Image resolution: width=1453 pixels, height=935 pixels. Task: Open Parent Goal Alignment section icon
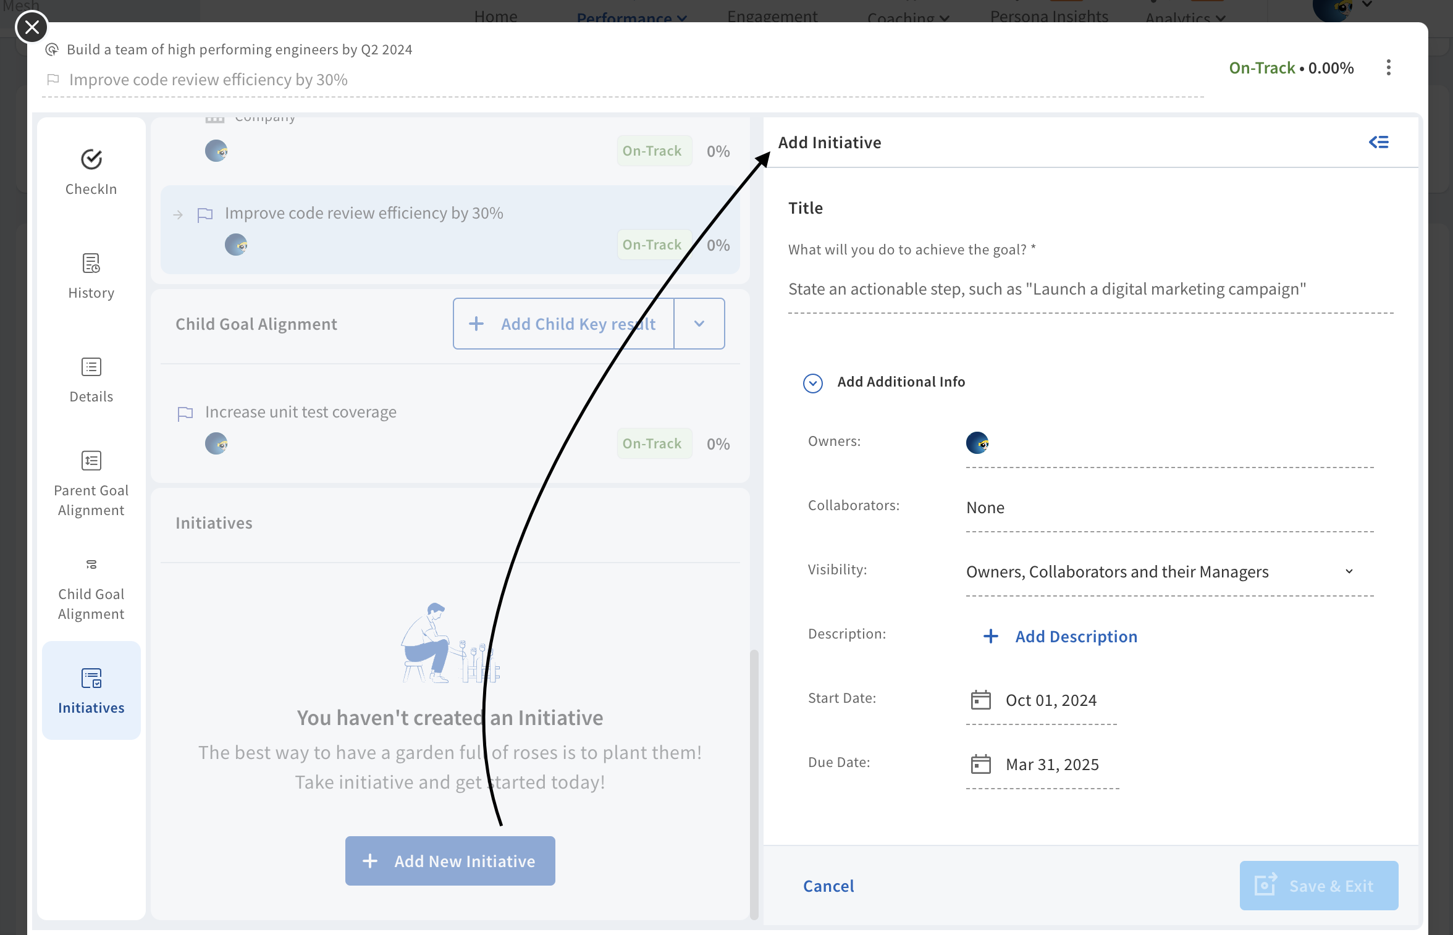pos(91,461)
